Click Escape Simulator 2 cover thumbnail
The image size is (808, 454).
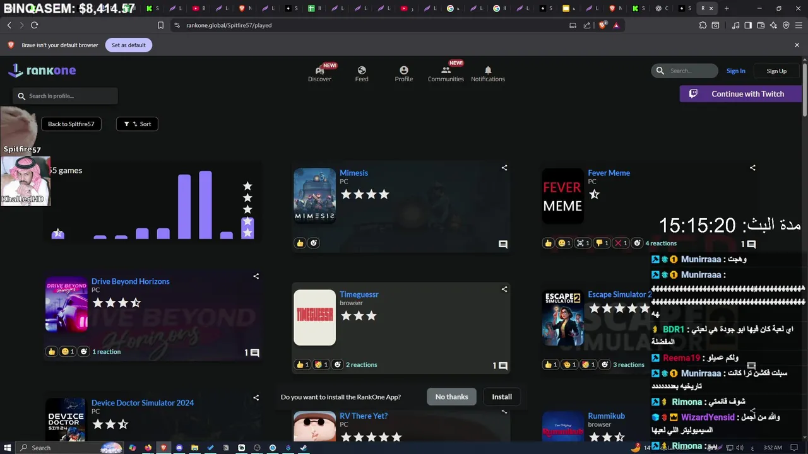[562, 317]
